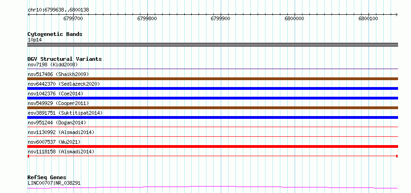Viewport: 411px width, 193px height.
Task: Click the chr10:6799638..6800138 region label
Action: [x=58, y=10]
